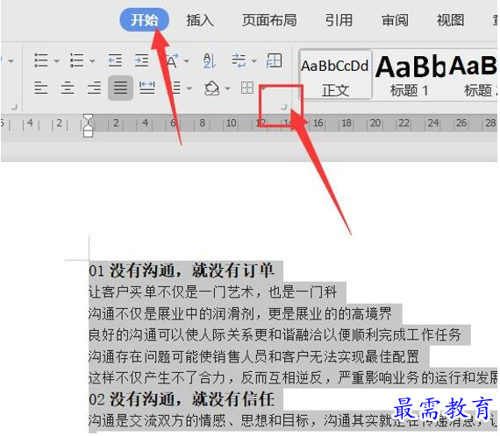Screen dimensions: 500x436
Task: Click the borders icon
Action: point(247,88)
